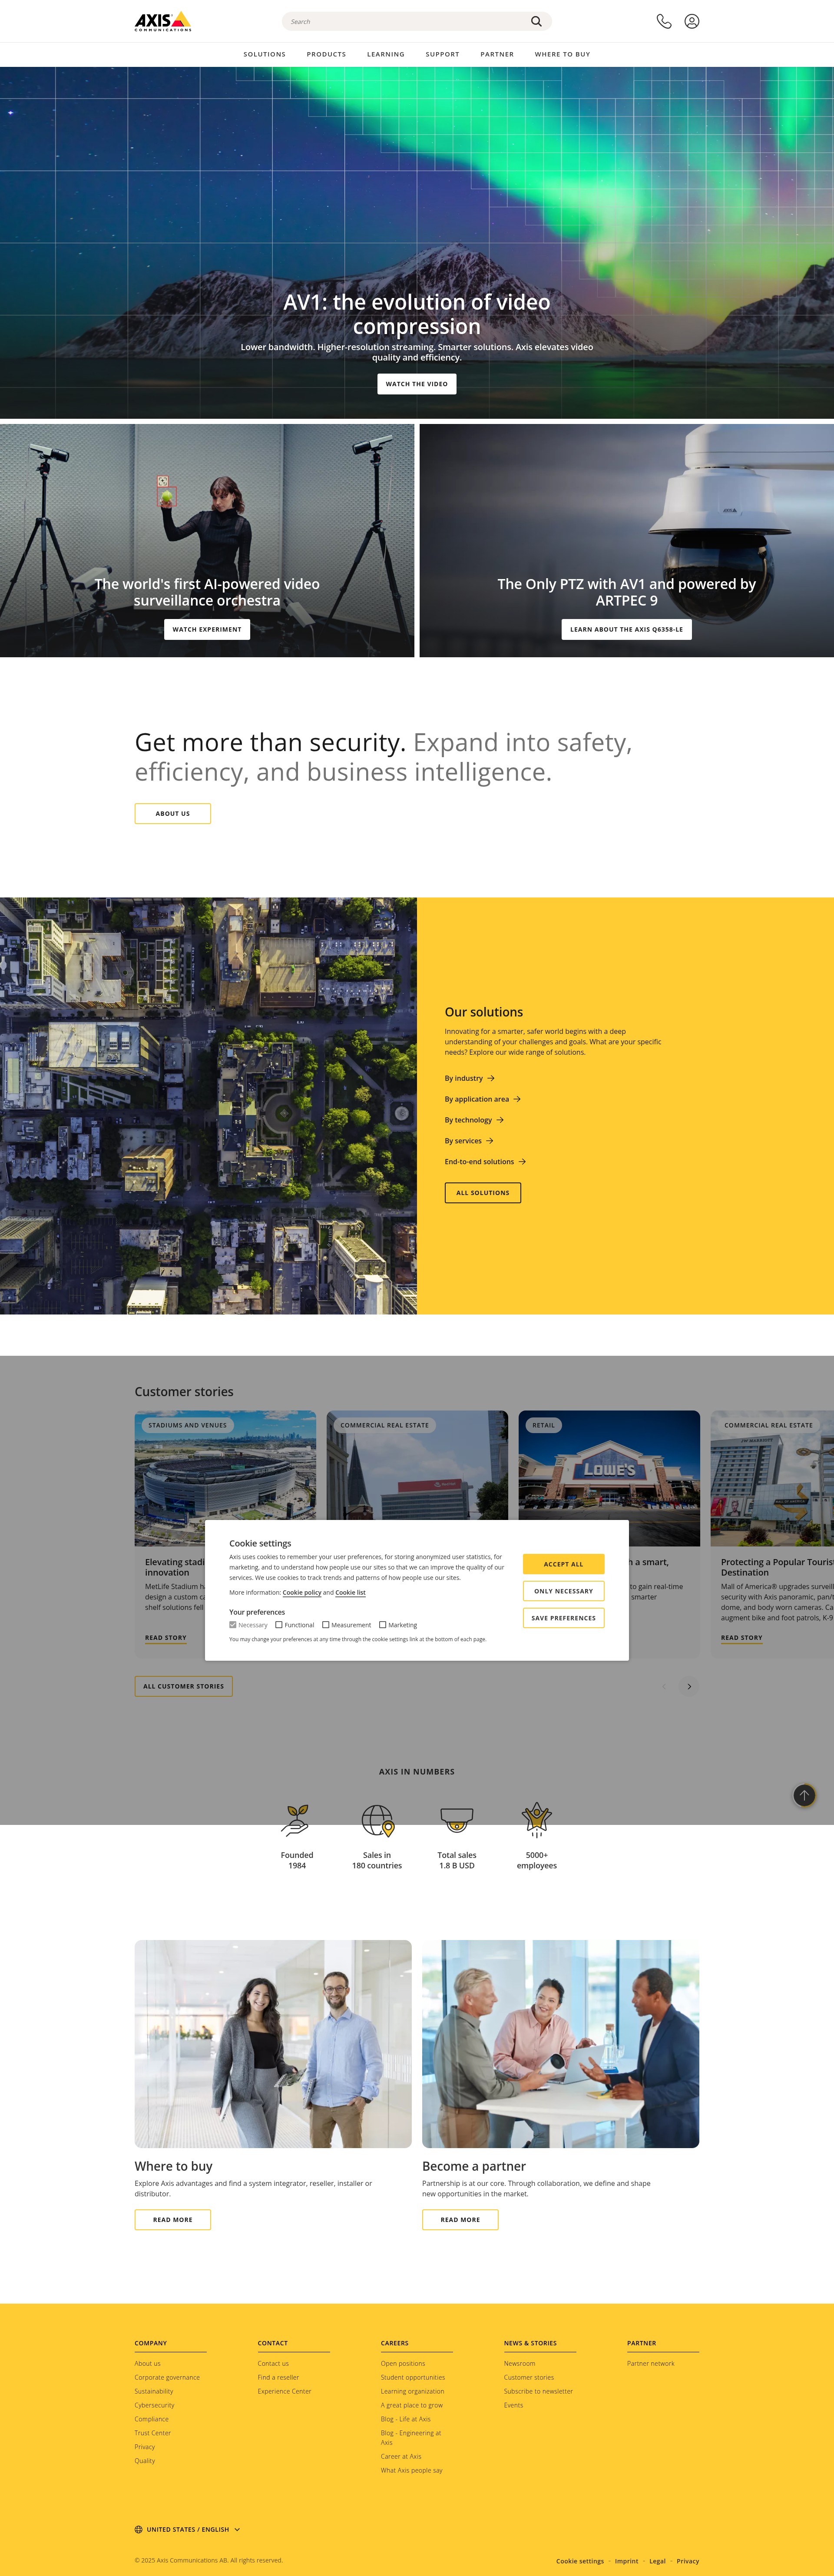Click the arrow next to End-to-end solutions
The height and width of the screenshot is (2576, 834).
click(x=522, y=1162)
